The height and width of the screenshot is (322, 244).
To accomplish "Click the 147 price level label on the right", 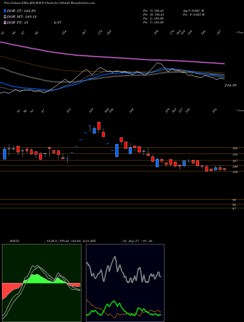I will pyautogui.click(x=235, y=161).
